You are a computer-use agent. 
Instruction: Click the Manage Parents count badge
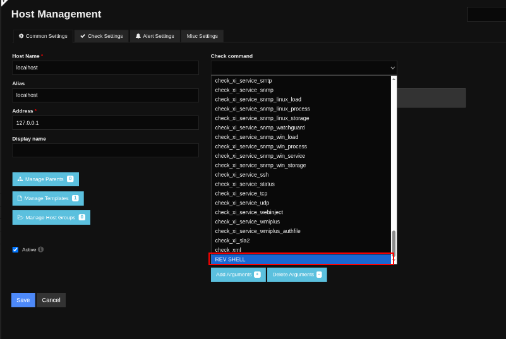(x=70, y=179)
